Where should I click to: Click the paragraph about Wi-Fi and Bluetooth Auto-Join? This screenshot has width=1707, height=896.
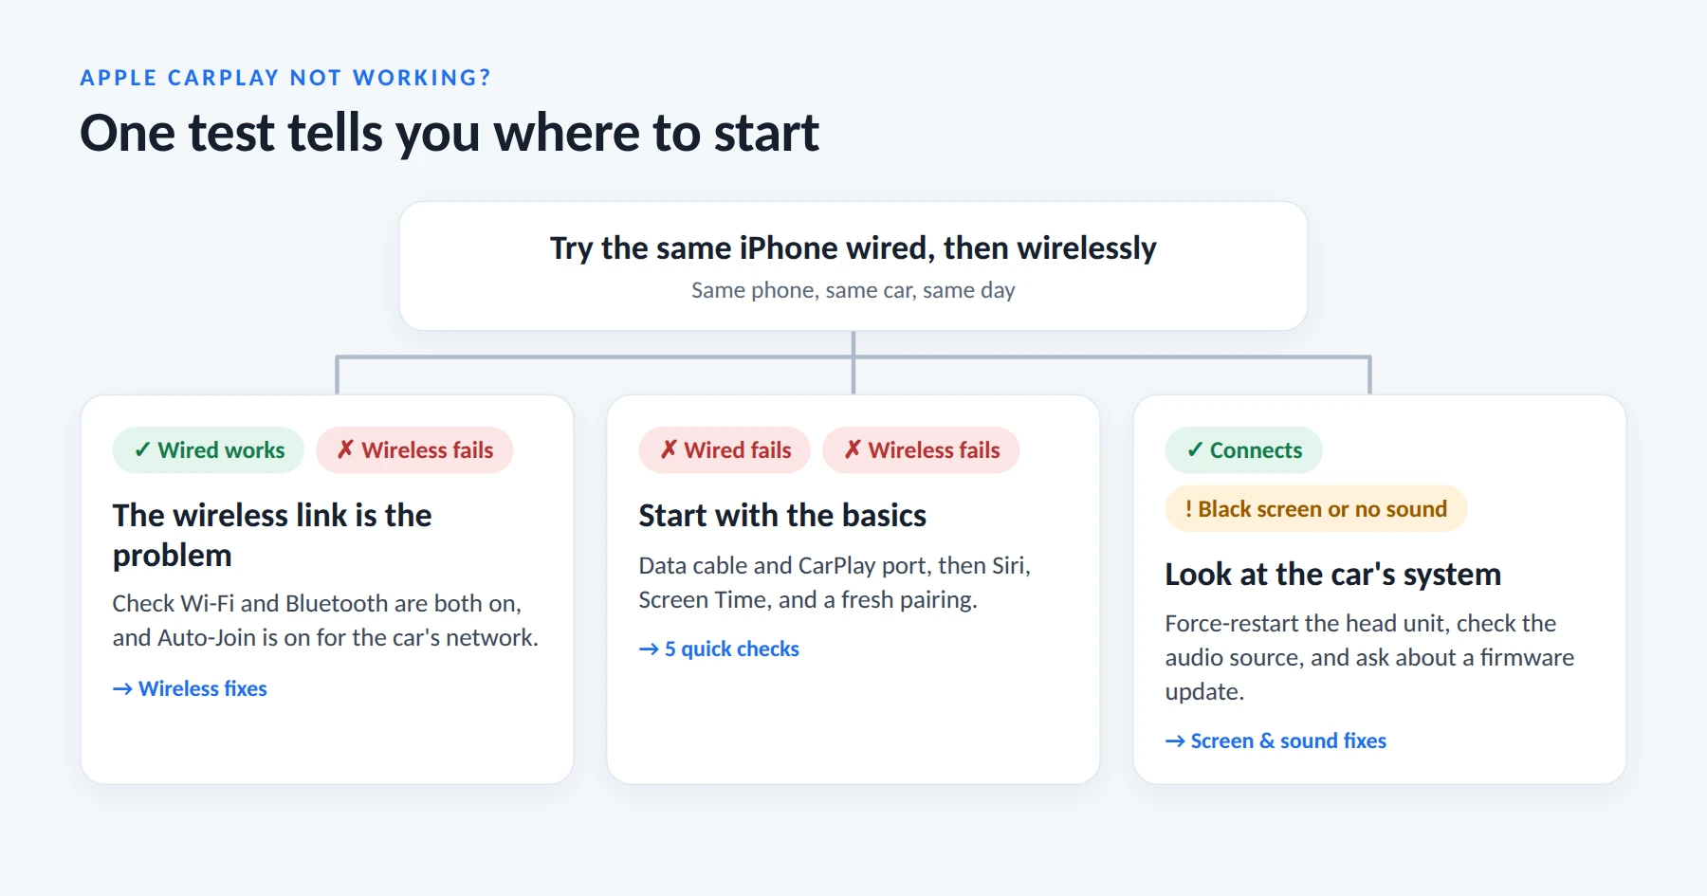[x=325, y=620]
